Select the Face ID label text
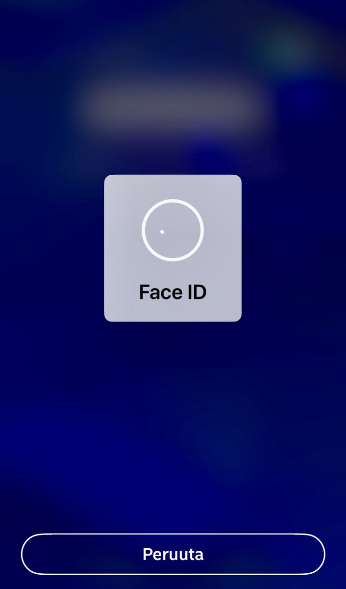 click(173, 292)
